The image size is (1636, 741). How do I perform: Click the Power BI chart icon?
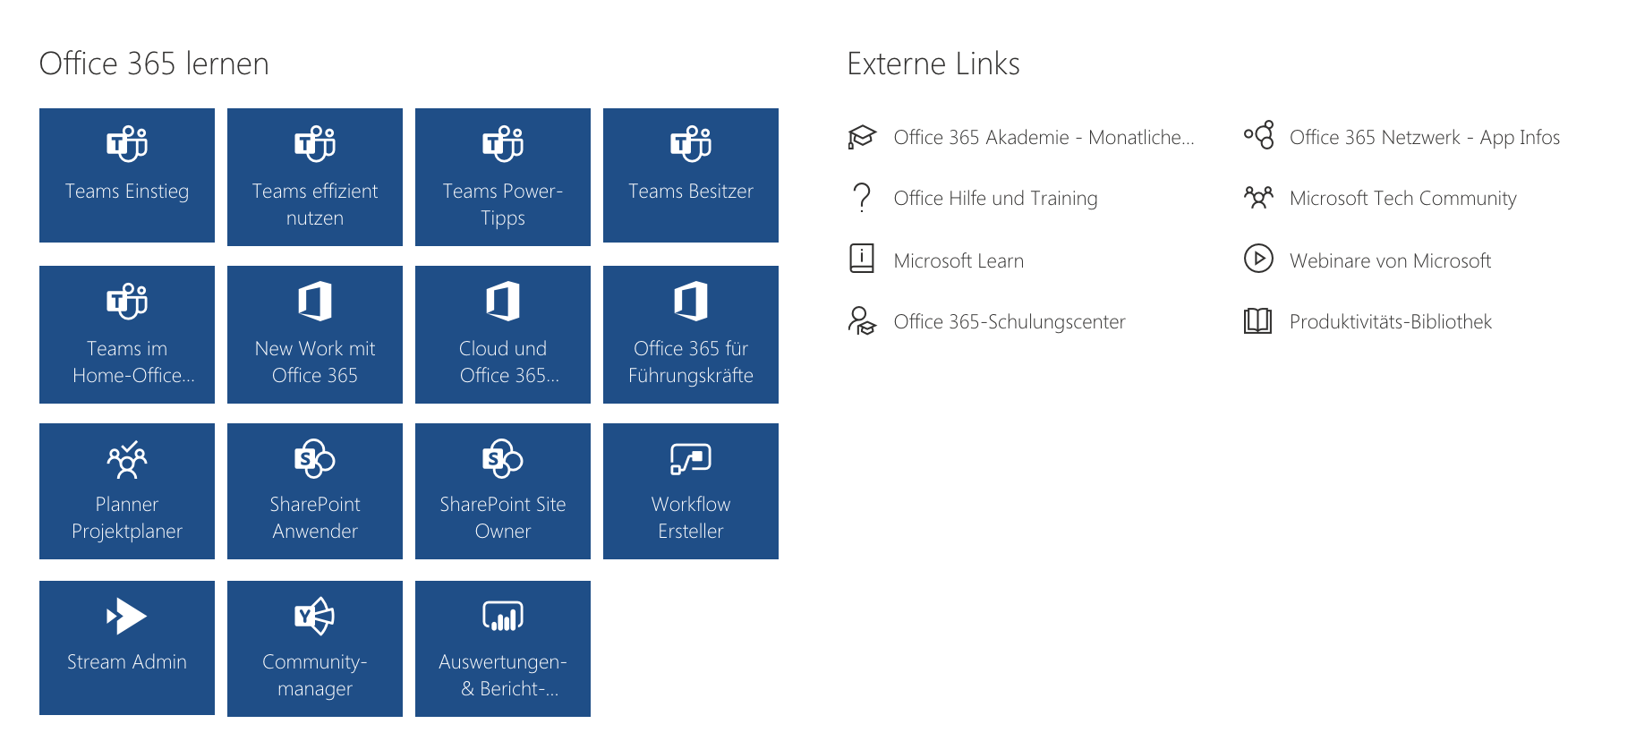[x=503, y=616]
